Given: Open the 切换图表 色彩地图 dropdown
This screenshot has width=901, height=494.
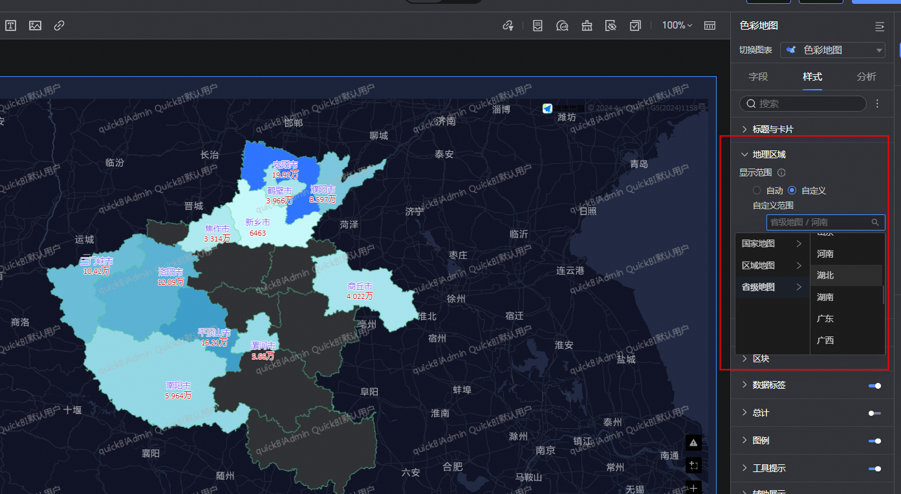Looking at the screenshot, I should click(x=832, y=50).
